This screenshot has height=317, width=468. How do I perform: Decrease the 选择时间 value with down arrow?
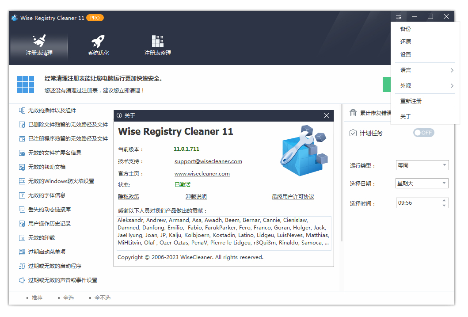444,205
